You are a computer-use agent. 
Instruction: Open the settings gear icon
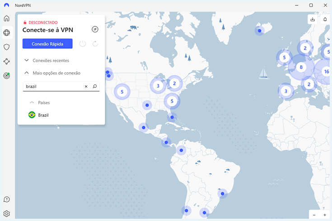click(7, 214)
